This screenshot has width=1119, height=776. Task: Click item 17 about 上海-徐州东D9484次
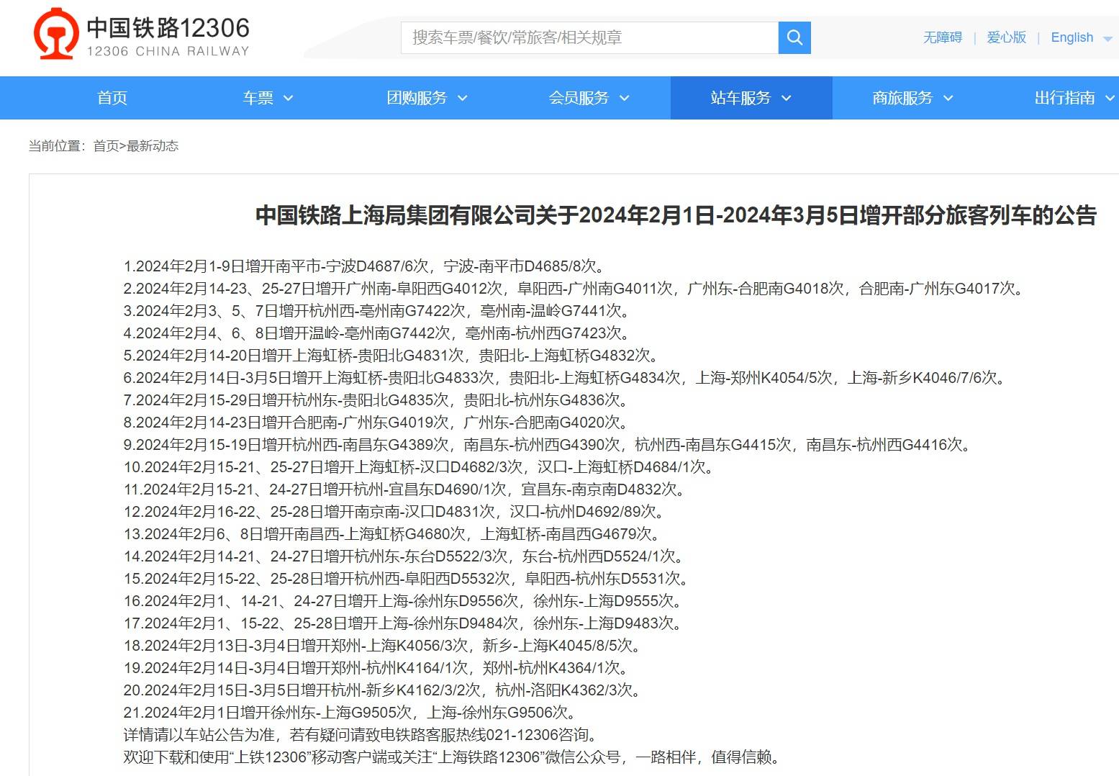coord(404,623)
